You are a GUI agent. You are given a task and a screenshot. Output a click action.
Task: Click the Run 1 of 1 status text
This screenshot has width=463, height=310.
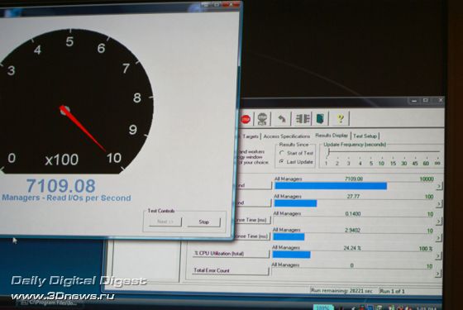coord(392,291)
